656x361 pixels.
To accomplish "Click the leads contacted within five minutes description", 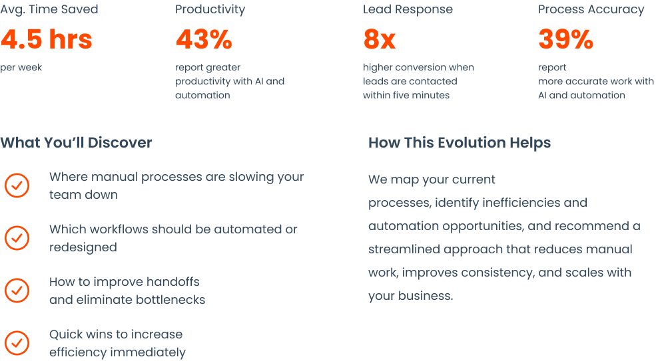I will coord(418,81).
